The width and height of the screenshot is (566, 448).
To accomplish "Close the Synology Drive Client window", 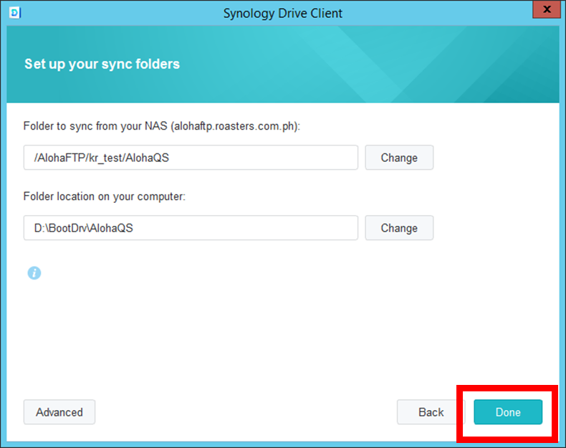I will tap(547, 9).
